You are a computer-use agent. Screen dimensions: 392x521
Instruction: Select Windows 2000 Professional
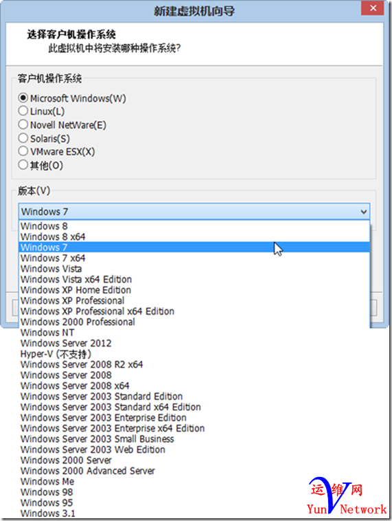pyautogui.click(x=194, y=322)
